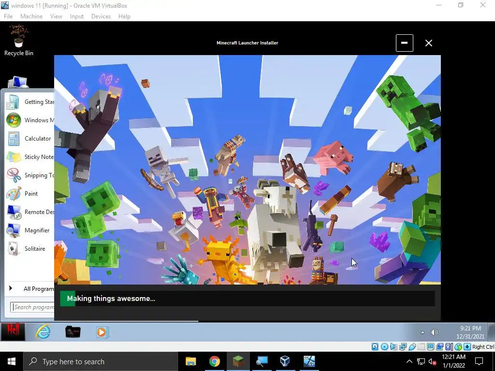
Task: Click the VirtualBox hard disk activity indicator
Action: pyautogui.click(x=375, y=347)
